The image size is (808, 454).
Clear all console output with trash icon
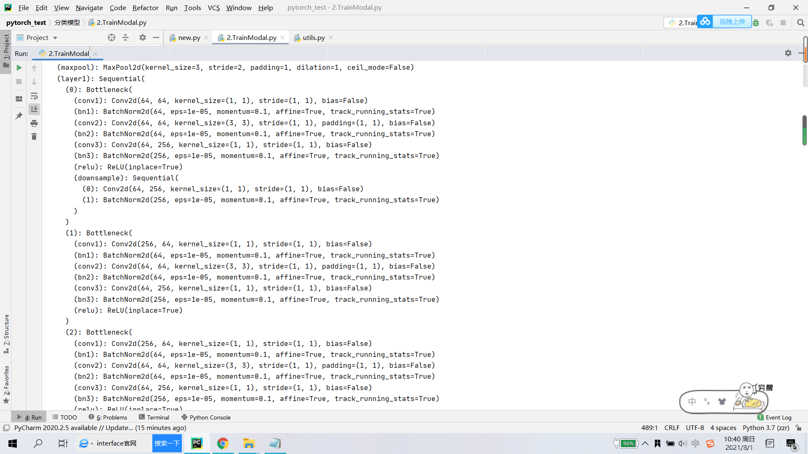(34, 137)
